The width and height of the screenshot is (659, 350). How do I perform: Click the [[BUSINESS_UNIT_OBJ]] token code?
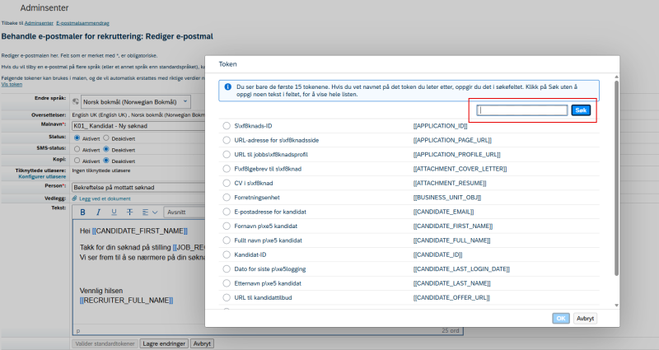[x=447, y=197]
